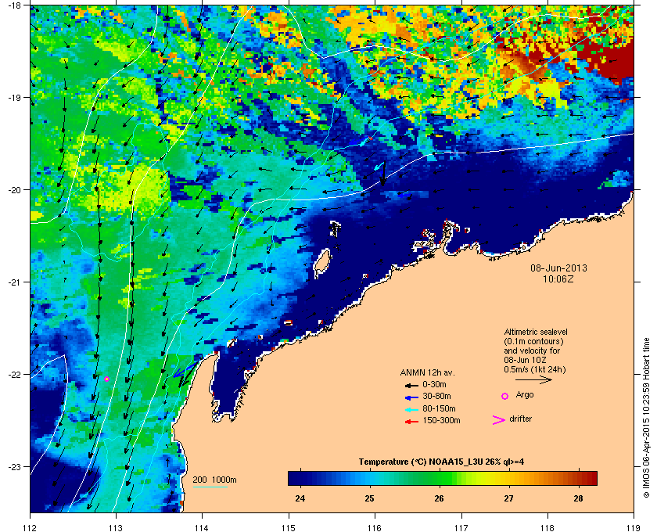
Task: Click the latitude axis label -23
Action: (x=13, y=466)
